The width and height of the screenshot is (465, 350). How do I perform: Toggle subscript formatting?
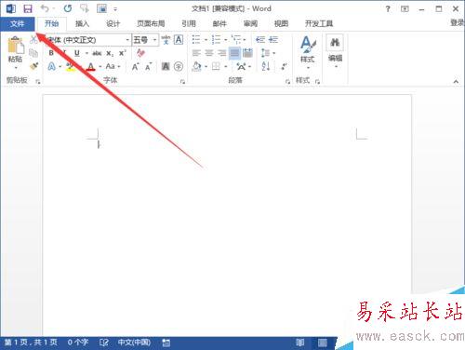coord(110,53)
